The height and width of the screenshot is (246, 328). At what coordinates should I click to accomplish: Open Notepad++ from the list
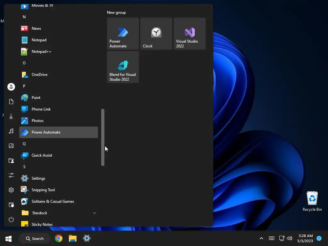[x=59, y=52]
